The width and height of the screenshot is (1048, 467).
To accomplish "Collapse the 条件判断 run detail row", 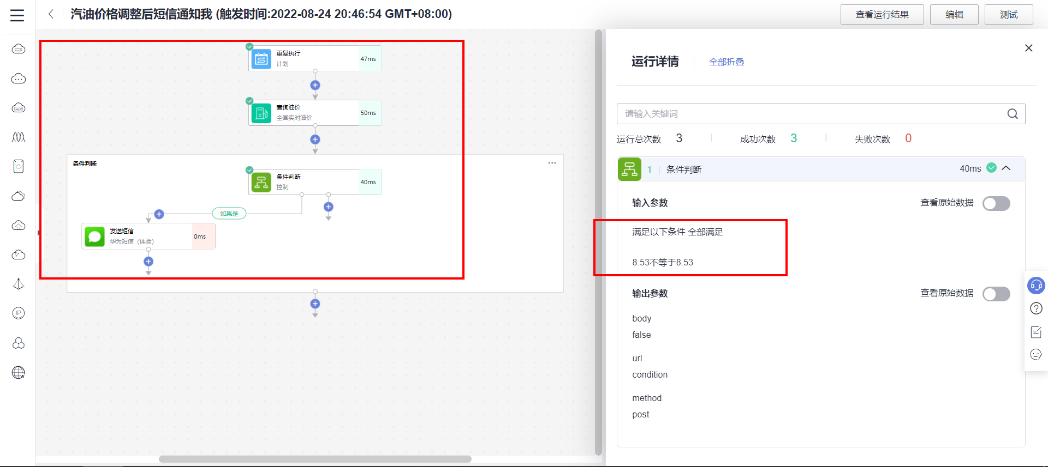I will [x=1006, y=168].
